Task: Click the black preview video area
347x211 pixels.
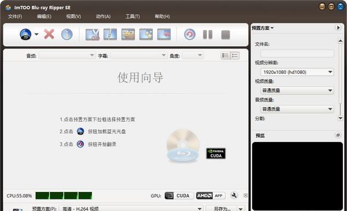Action: coord(297,176)
